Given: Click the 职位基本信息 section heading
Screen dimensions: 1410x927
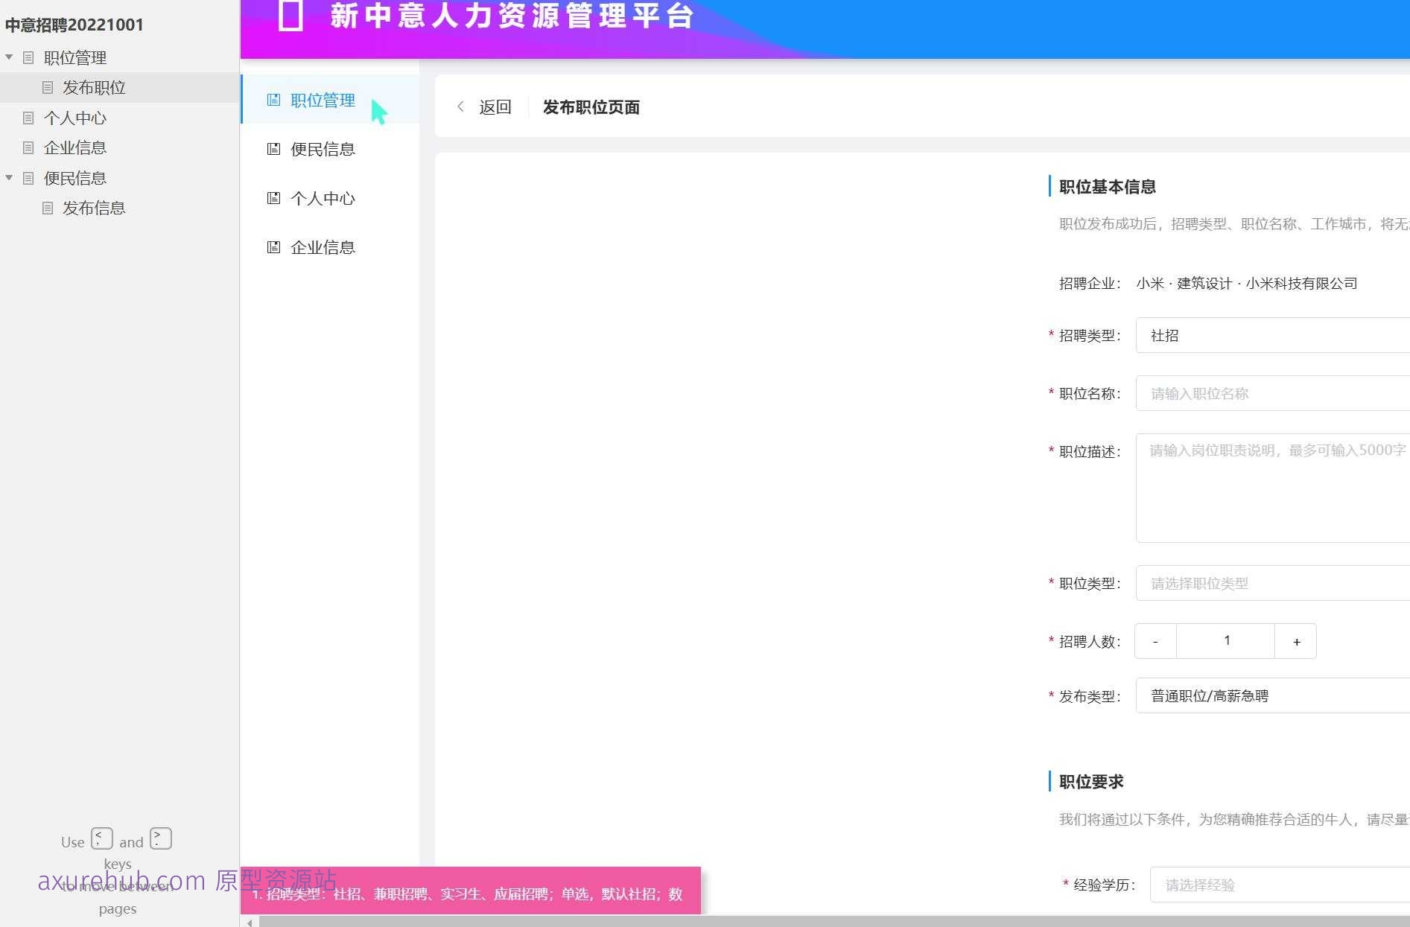Looking at the screenshot, I should point(1108,187).
